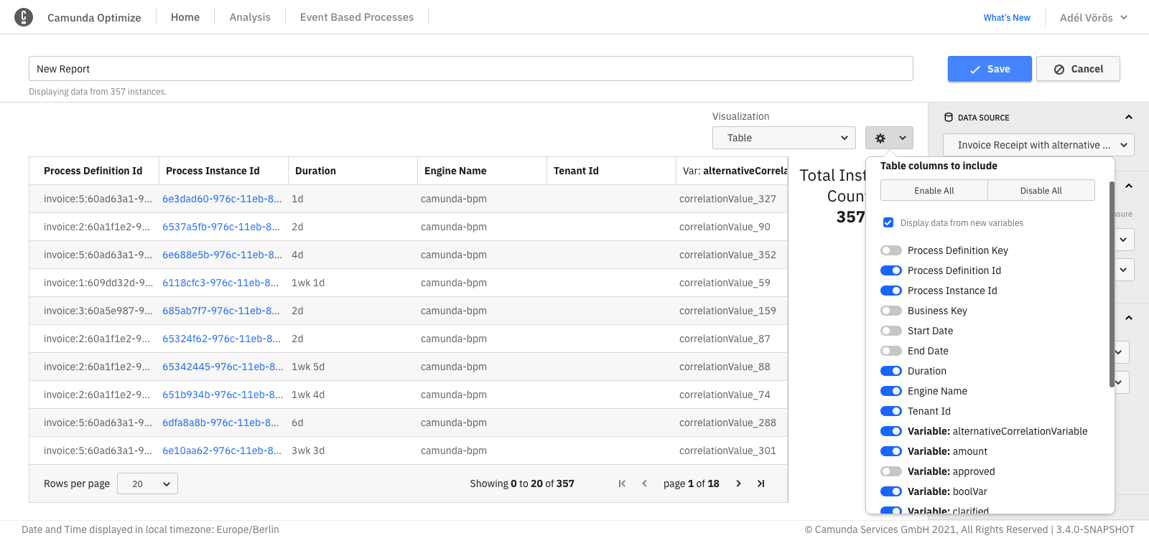The width and height of the screenshot is (1149, 538).
Task: Save the report
Action: click(990, 69)
